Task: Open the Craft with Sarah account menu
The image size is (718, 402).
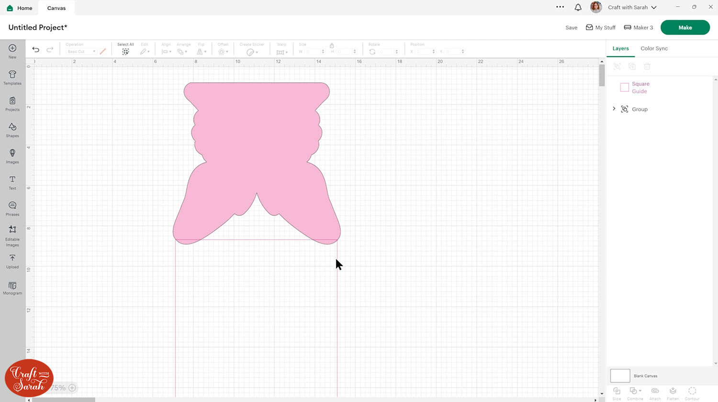Action: point(632,7)
